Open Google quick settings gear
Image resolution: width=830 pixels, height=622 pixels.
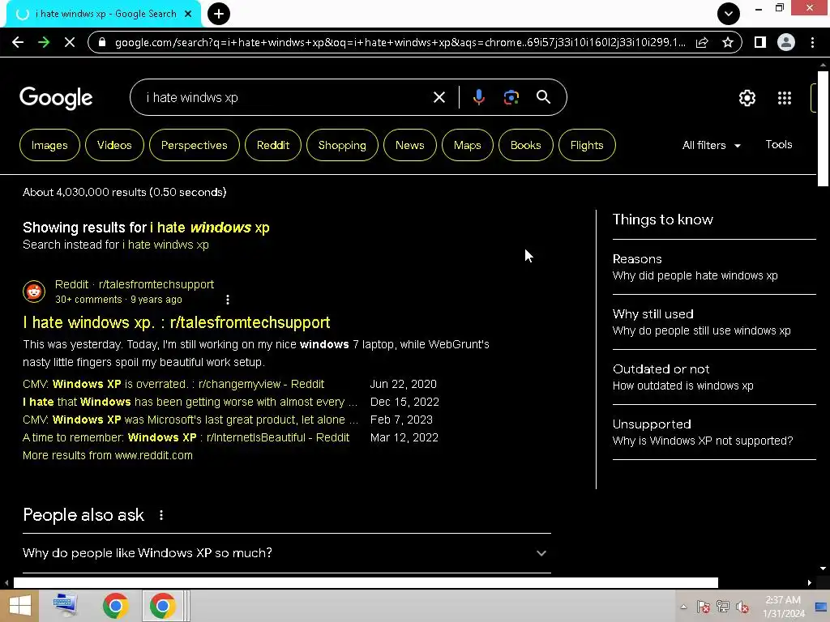(747, 98)
